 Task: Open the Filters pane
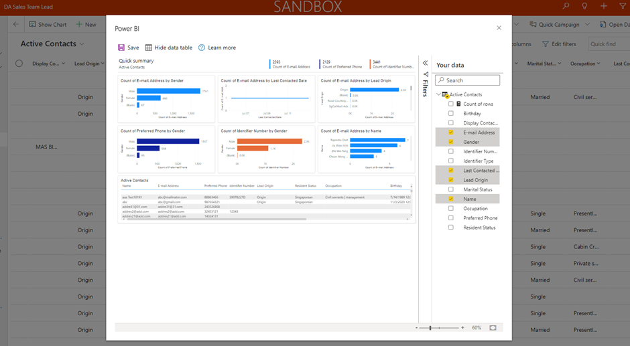coord(425,84)
